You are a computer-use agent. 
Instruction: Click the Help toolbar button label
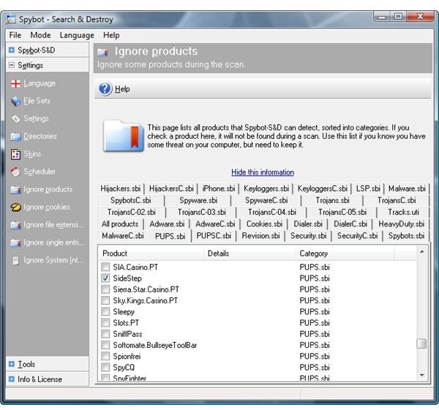coord(122,89)
